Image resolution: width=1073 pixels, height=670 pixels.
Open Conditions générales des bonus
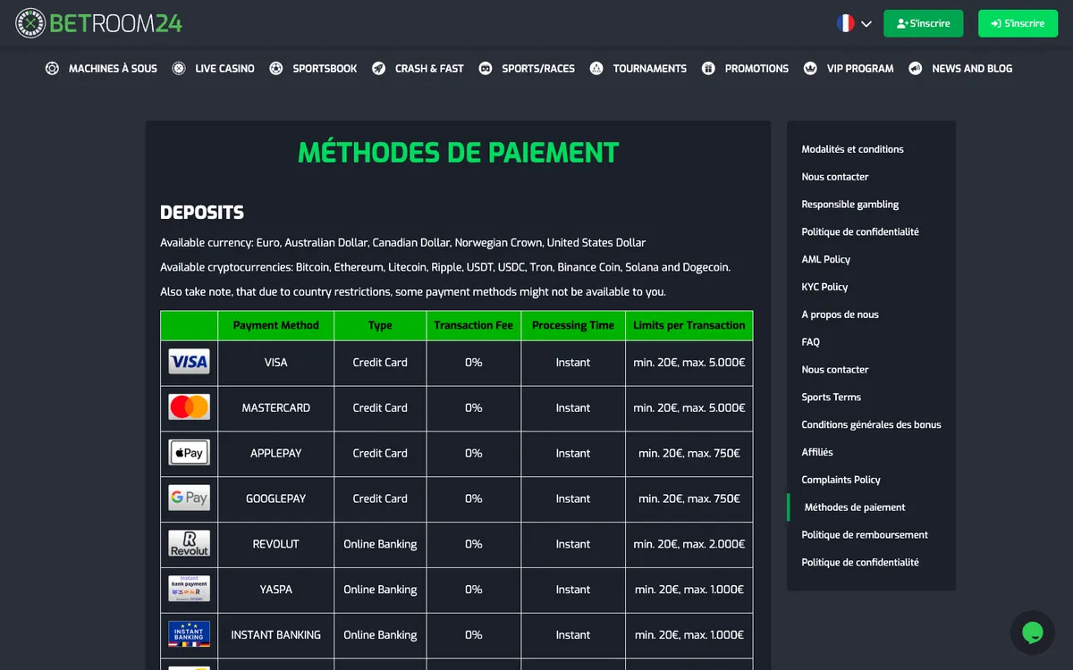(x=871, y=424)
